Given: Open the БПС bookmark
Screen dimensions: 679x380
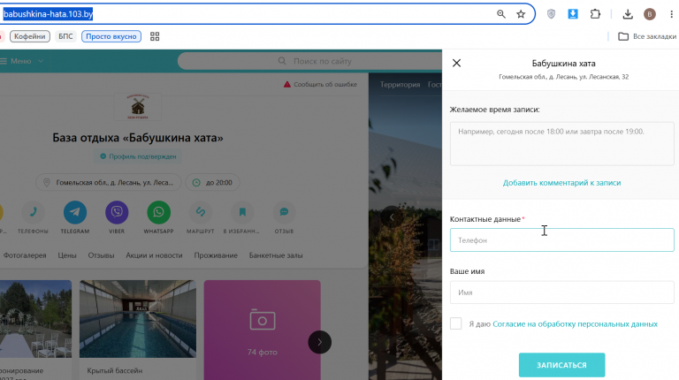Looking at the screenshot, I should point(65,36).
